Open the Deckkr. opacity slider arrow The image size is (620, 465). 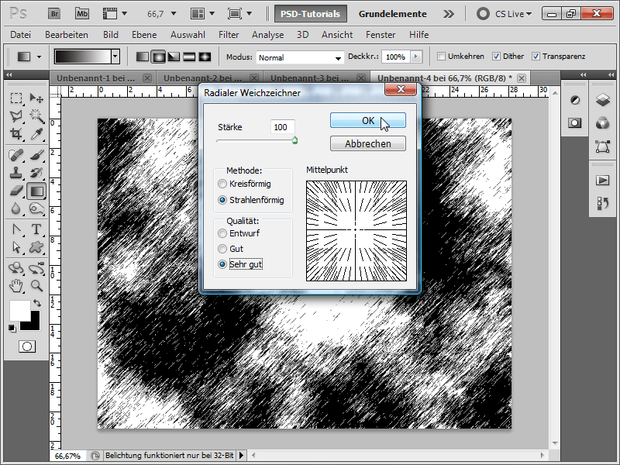416,57
